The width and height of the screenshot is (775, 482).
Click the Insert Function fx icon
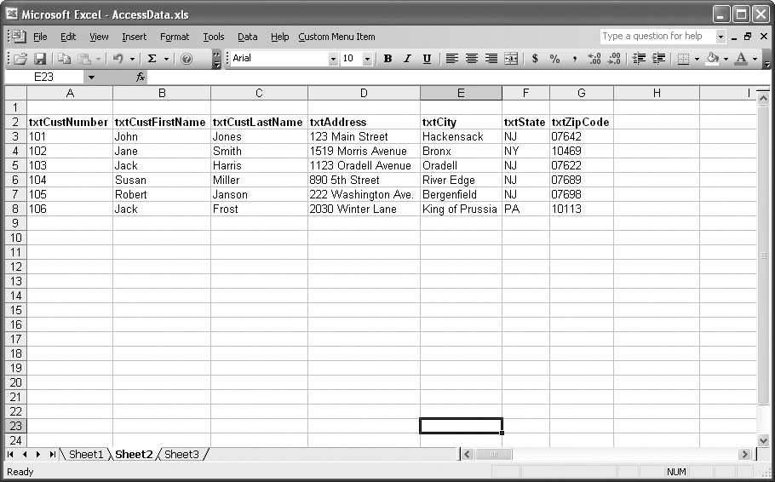[x=141, y=77]
